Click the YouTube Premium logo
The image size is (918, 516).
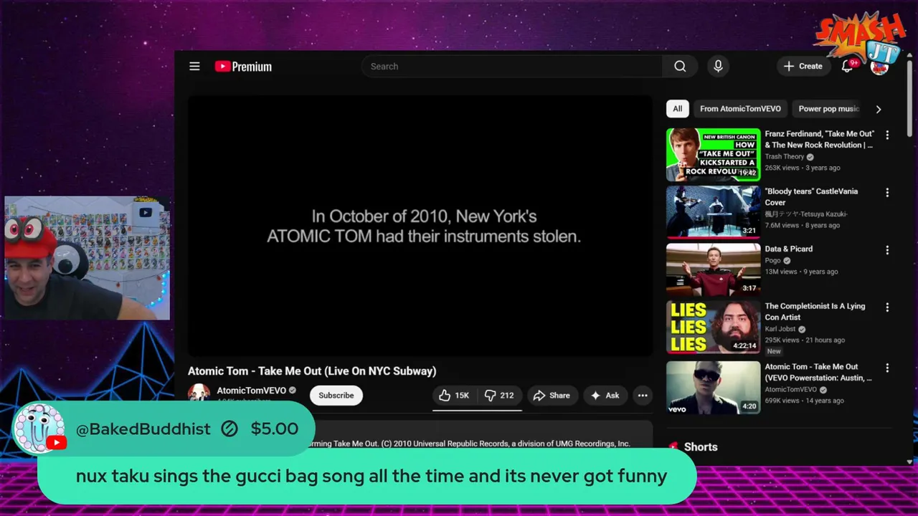pos(243,67)
